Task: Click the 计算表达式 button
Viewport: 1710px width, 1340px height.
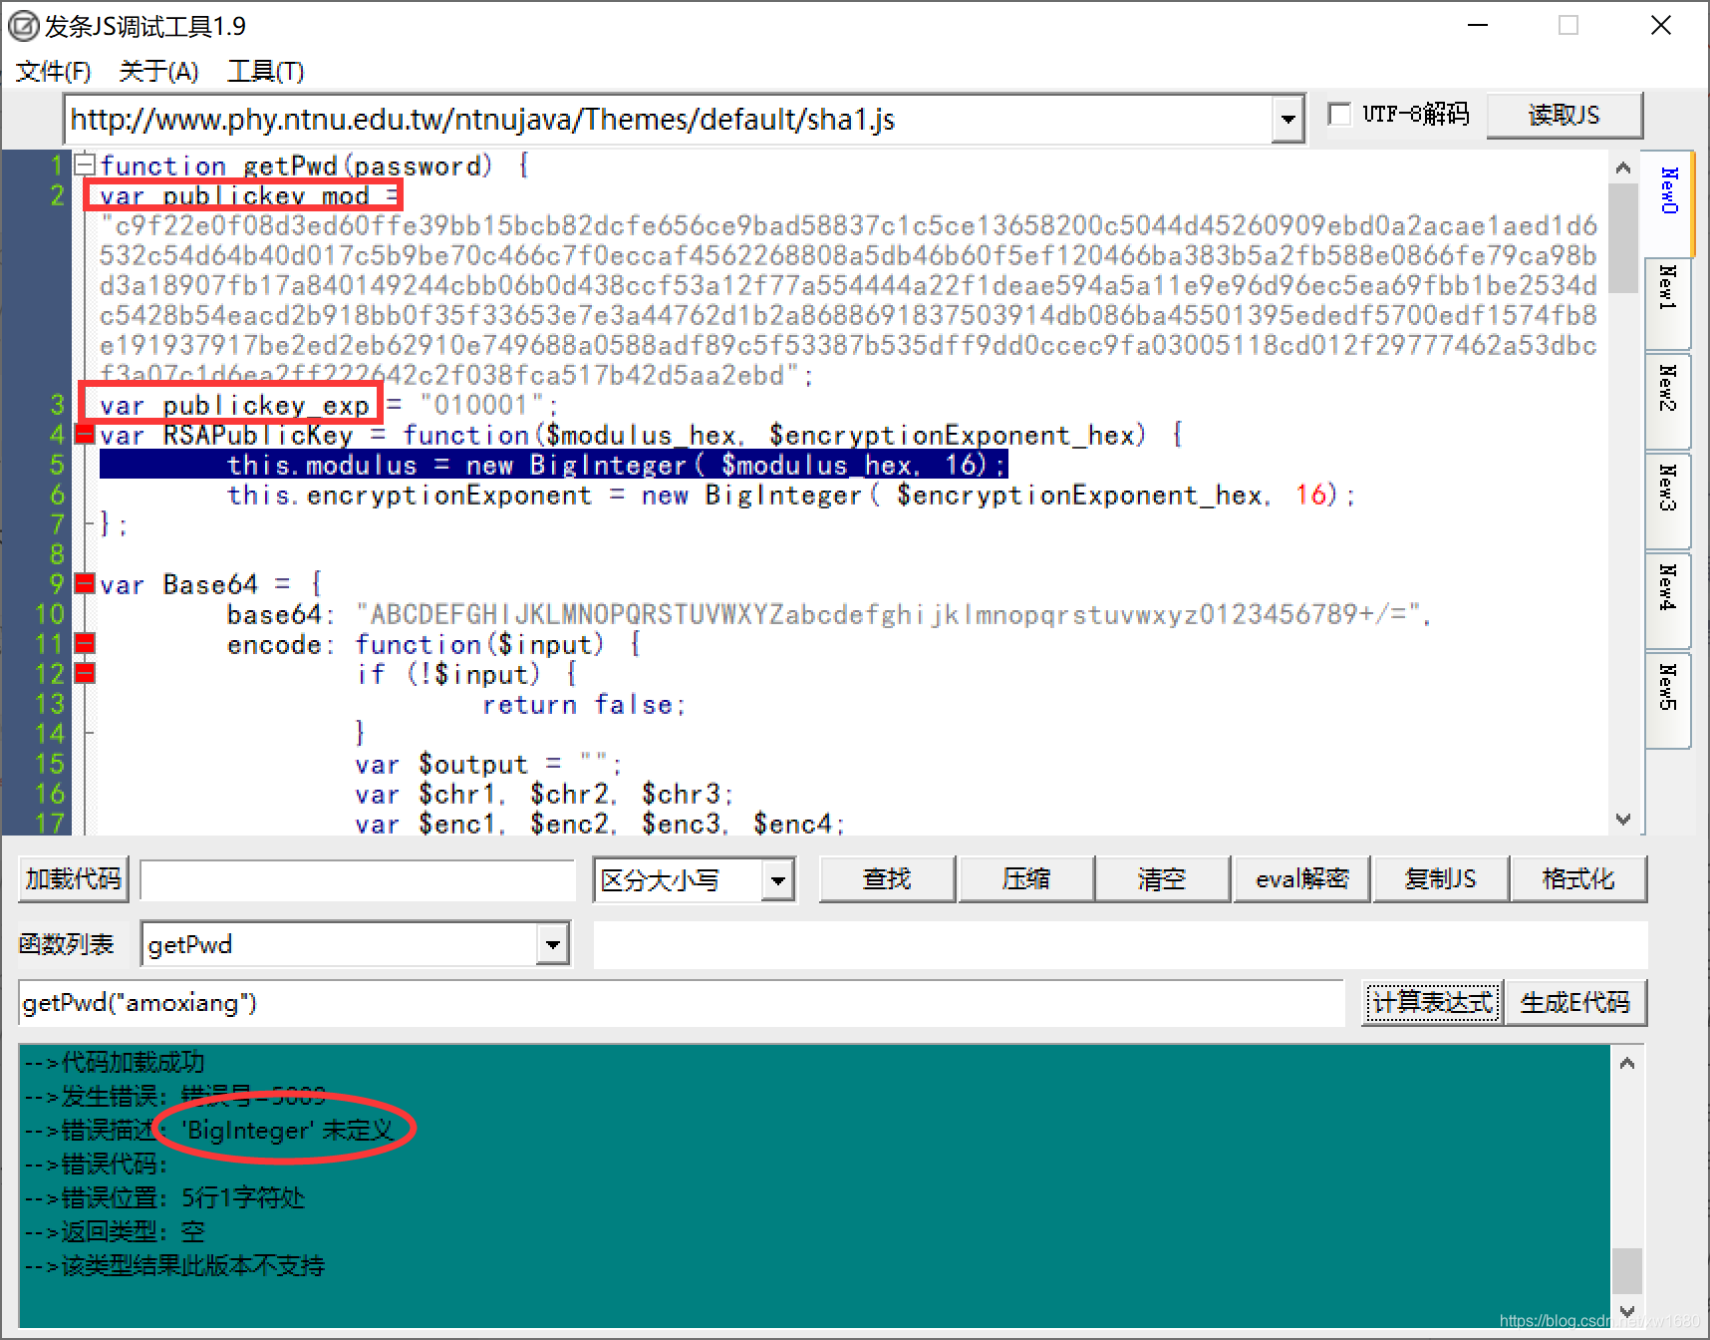Action: pyautogui.click(x=1432, y=1002)
